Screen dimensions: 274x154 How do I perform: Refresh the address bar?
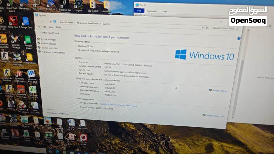(x=207, y=28)
